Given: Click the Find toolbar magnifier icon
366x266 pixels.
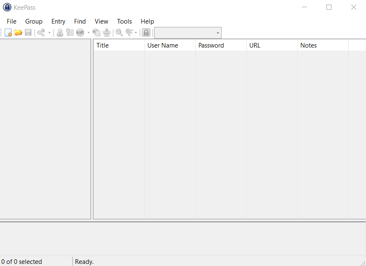Looking at the screenshot, I should pos(118,32).
